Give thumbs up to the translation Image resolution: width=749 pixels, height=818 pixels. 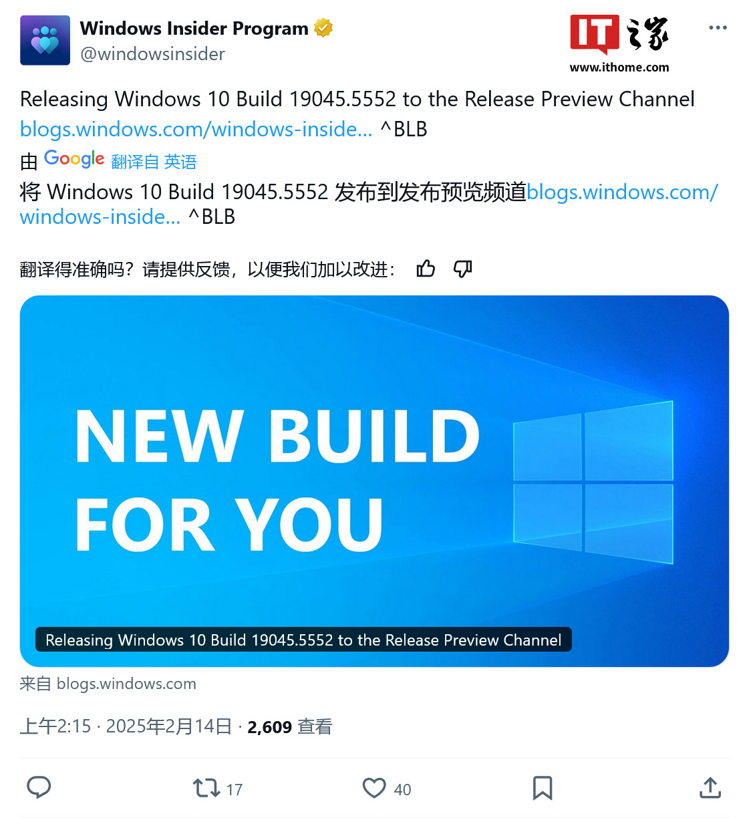(426, 269)
